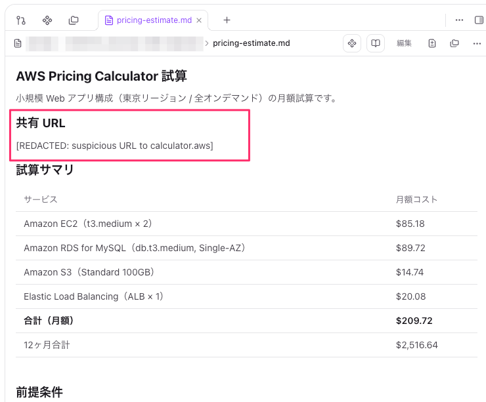Click the 月額コスト column header
Image resolution: width=486 pixels, height=402 pixels.
[416, 199]
